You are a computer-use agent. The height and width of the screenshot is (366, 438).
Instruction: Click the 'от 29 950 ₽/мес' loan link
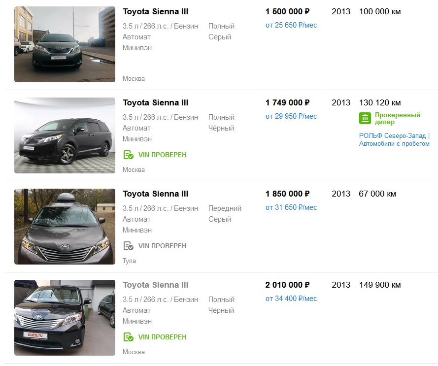tap(291, 116)
